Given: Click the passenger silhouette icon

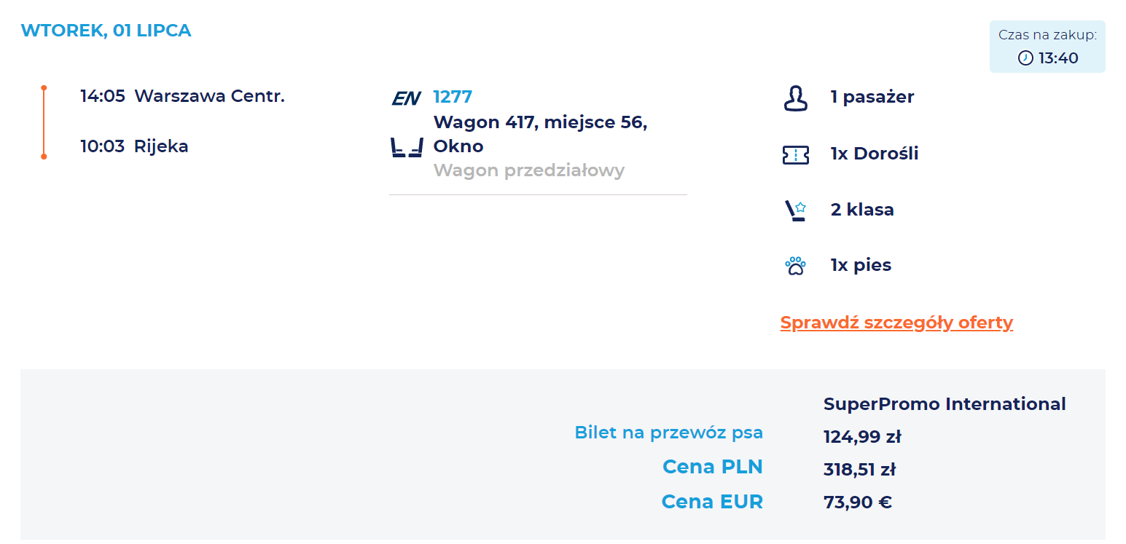Looking at the screenshot, I should coord(796,98).
